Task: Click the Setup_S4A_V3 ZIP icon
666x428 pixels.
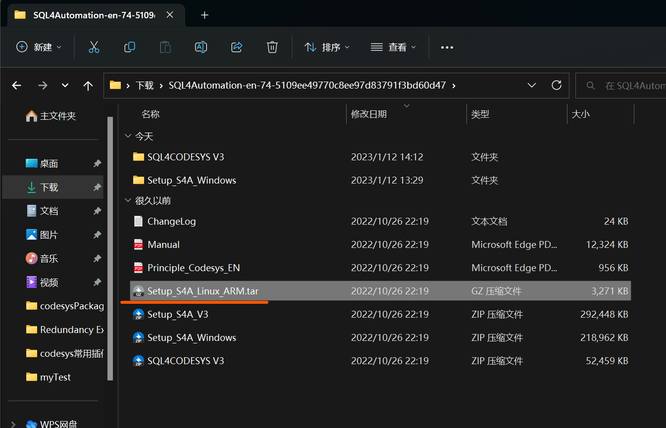Action: [139, 314]
